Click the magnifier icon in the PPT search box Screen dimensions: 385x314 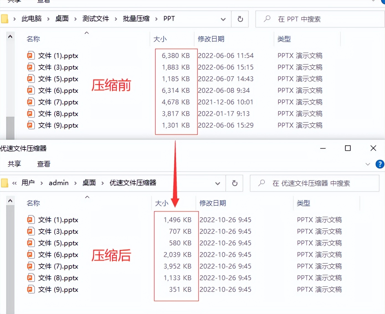tap(267, 19)
